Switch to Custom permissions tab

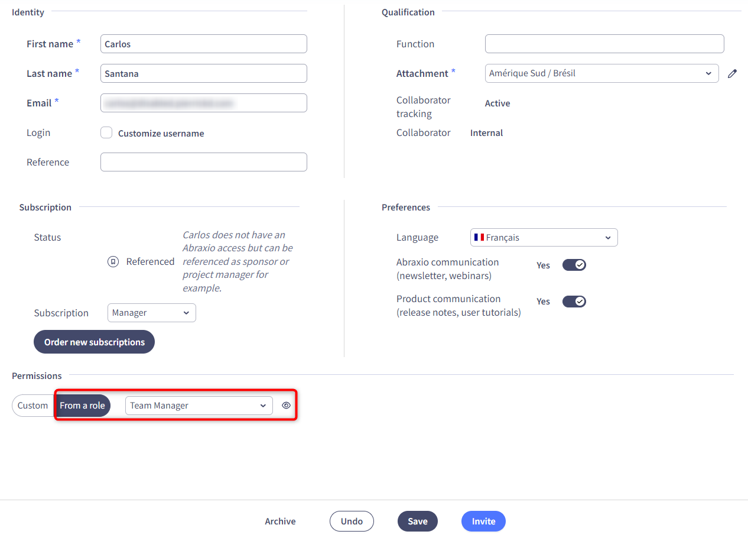point(32,406)
